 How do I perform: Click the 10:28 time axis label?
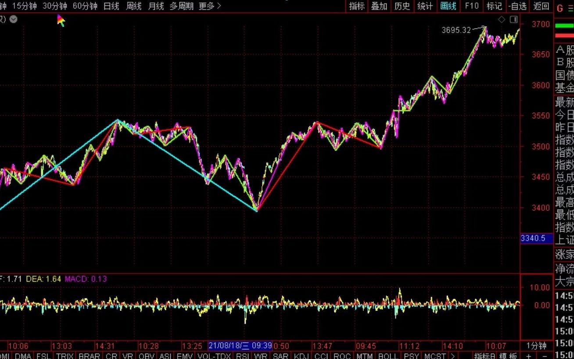148,346
